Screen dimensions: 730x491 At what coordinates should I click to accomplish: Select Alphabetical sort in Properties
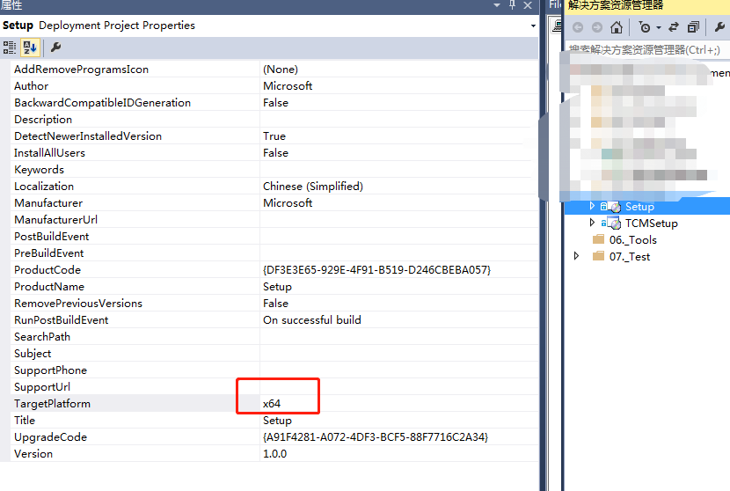click(x=30, y=48)
